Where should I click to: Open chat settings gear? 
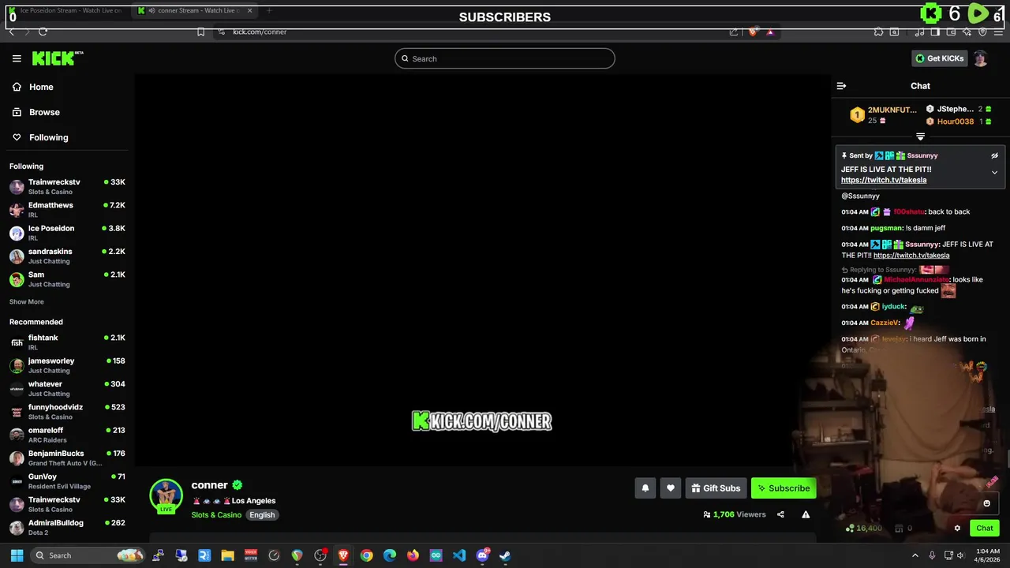coord(957,529)
